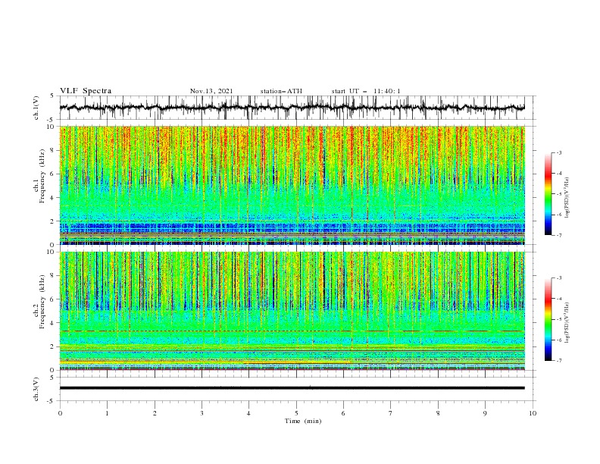Image resolution: width=600 pixels, height=464 pixels.
Task: Click the "7" tick on Time axis
Action: (391, 413)
